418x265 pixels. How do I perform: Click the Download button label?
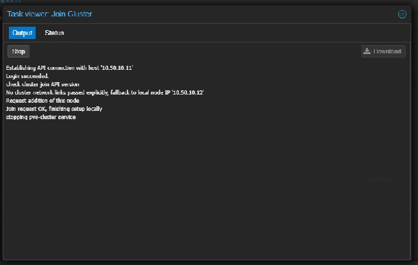coord(387,51)
